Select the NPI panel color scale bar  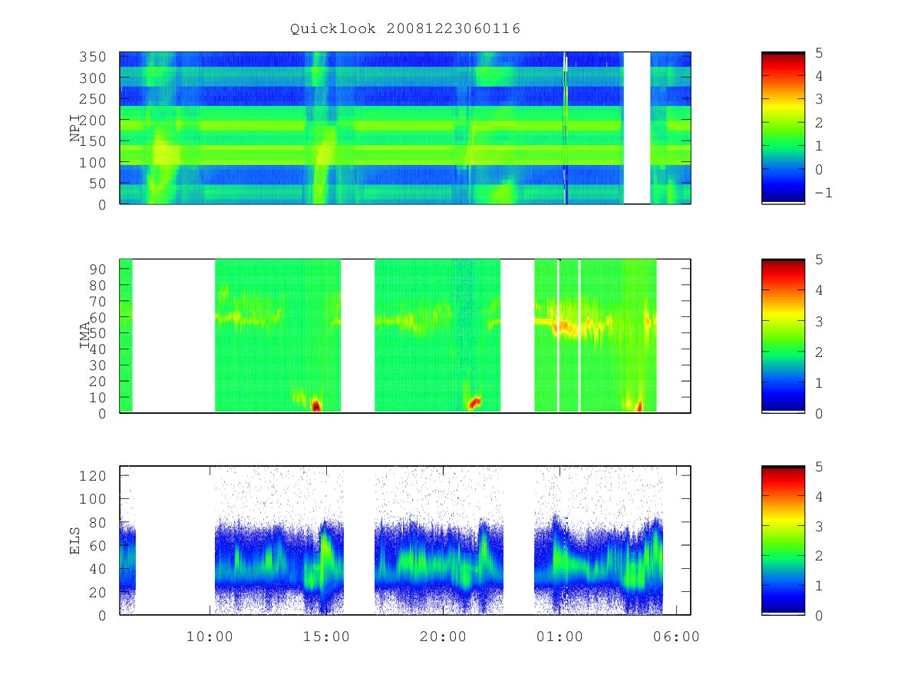click(x=783, y=127)
